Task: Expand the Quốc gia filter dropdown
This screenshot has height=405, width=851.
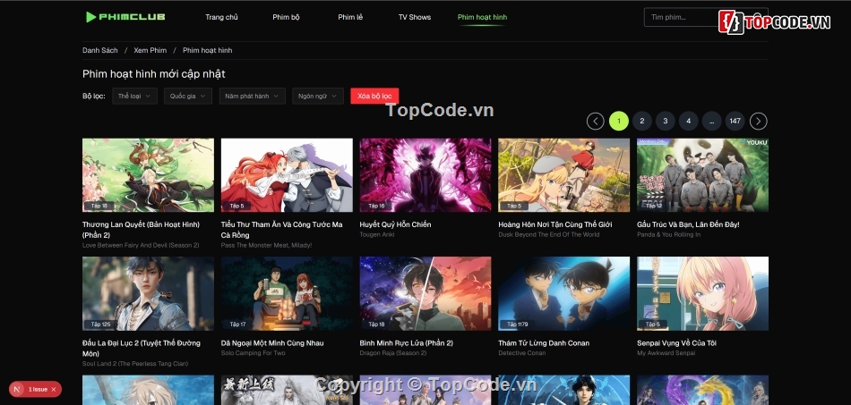Action: (188, 96)
